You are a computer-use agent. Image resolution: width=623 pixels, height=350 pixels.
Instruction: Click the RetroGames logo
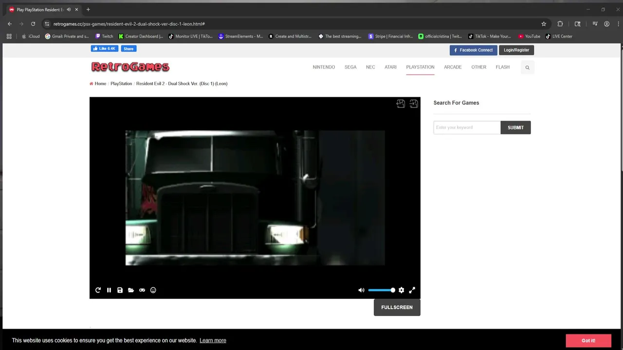pyautogui.click(x=130, y=67)
